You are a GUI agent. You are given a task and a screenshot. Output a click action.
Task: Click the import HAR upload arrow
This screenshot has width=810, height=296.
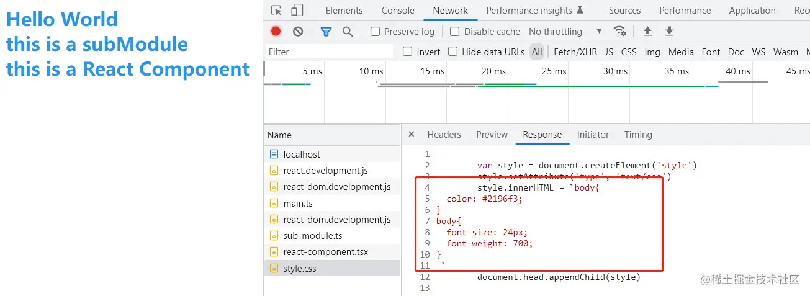tap(647, 31)
